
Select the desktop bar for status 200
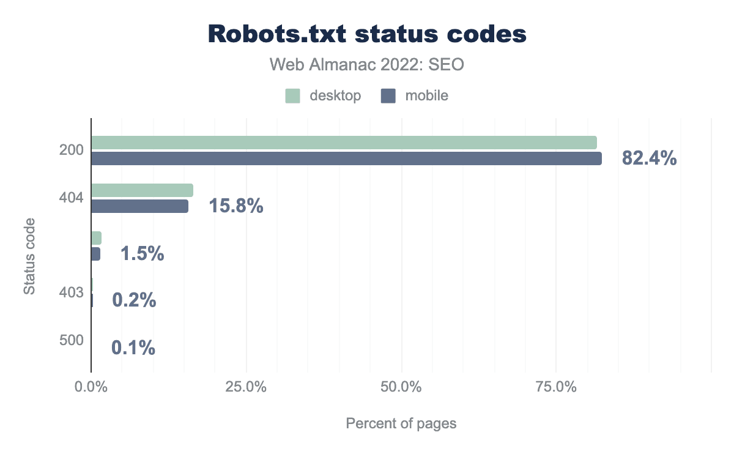[344, 143]
